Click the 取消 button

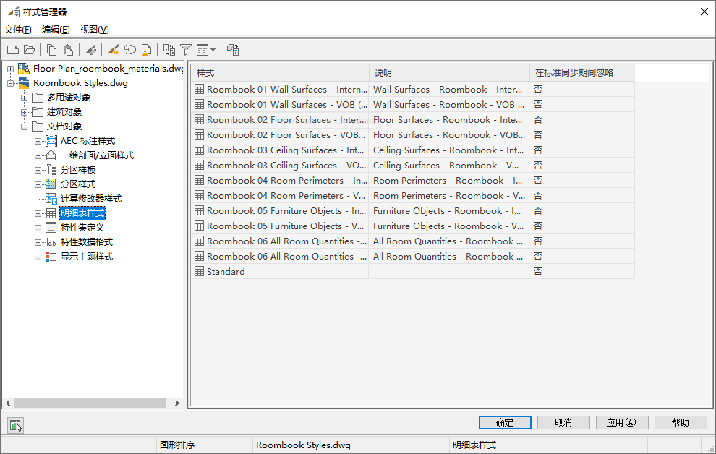pos(563,422)
